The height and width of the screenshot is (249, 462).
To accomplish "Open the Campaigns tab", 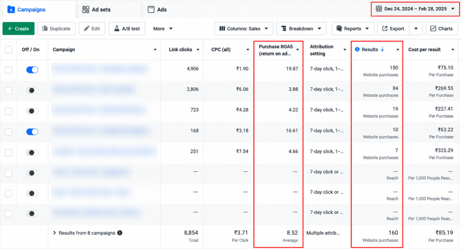I will (39, 10).
